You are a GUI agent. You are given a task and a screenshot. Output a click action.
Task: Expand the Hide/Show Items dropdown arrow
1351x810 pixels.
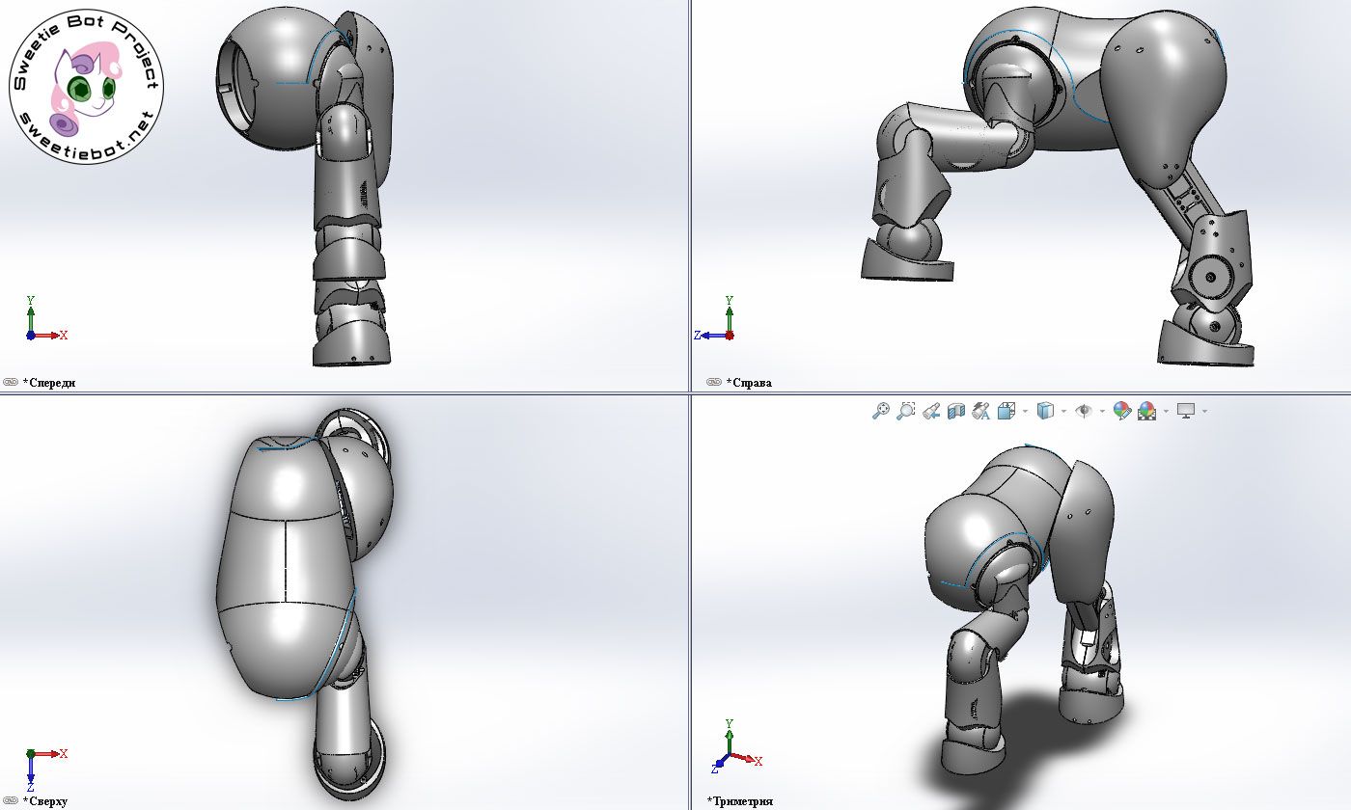pyautogui.click(x=1102, y=412)
